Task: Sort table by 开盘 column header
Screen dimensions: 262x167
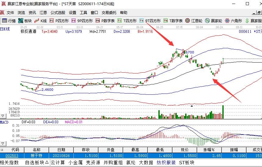Action: point(111,150)
